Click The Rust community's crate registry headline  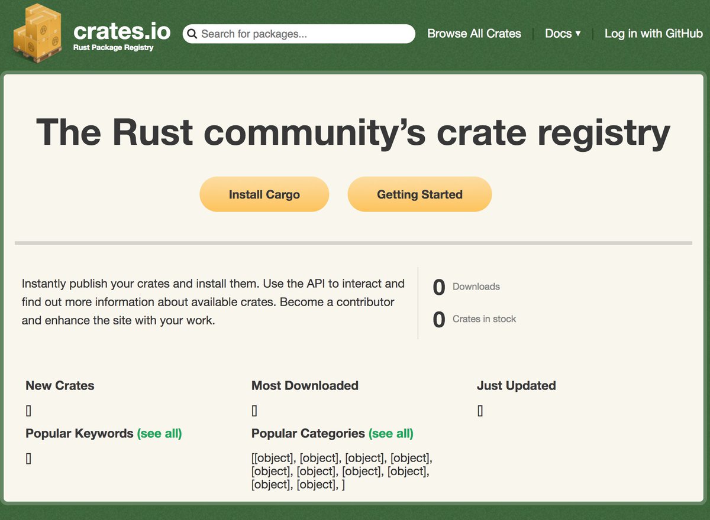[x=353, y=132]
